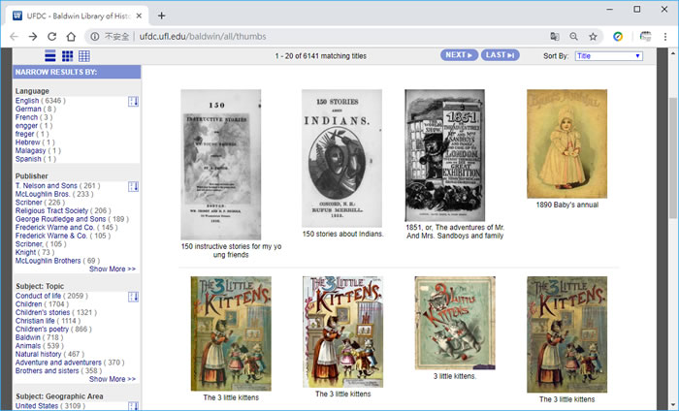Sort the Geographic Area facet list
Viewport: 679px width, 411px height.
tap(134, 406)
